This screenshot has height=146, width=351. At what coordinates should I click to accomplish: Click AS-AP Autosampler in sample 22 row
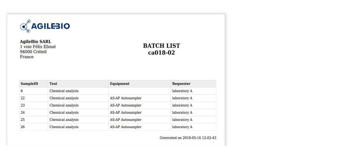[126, 98]
